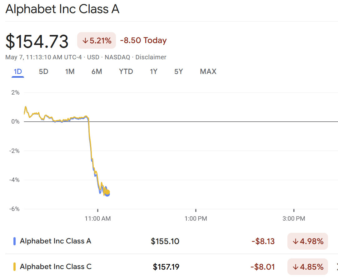Open Alphabet Inc Class A comparison row
338x279 pixels.
[x=56, y=241]
